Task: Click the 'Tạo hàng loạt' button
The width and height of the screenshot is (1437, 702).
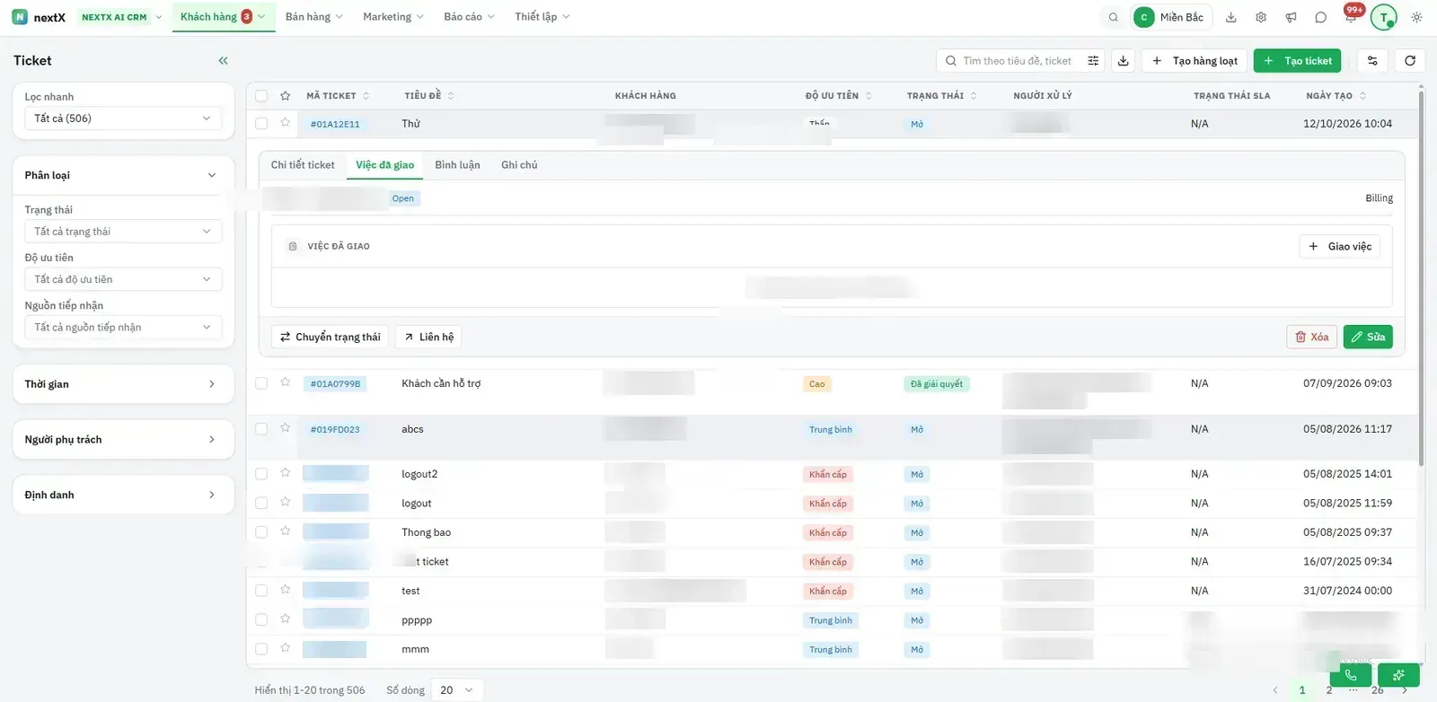Action: click(x=1195, y=61)
